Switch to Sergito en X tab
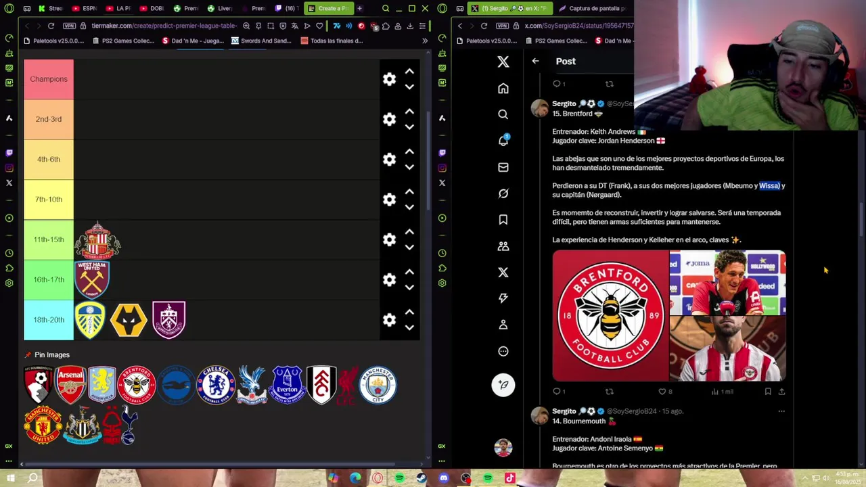 pyautogui.click(x=511, y=9)
